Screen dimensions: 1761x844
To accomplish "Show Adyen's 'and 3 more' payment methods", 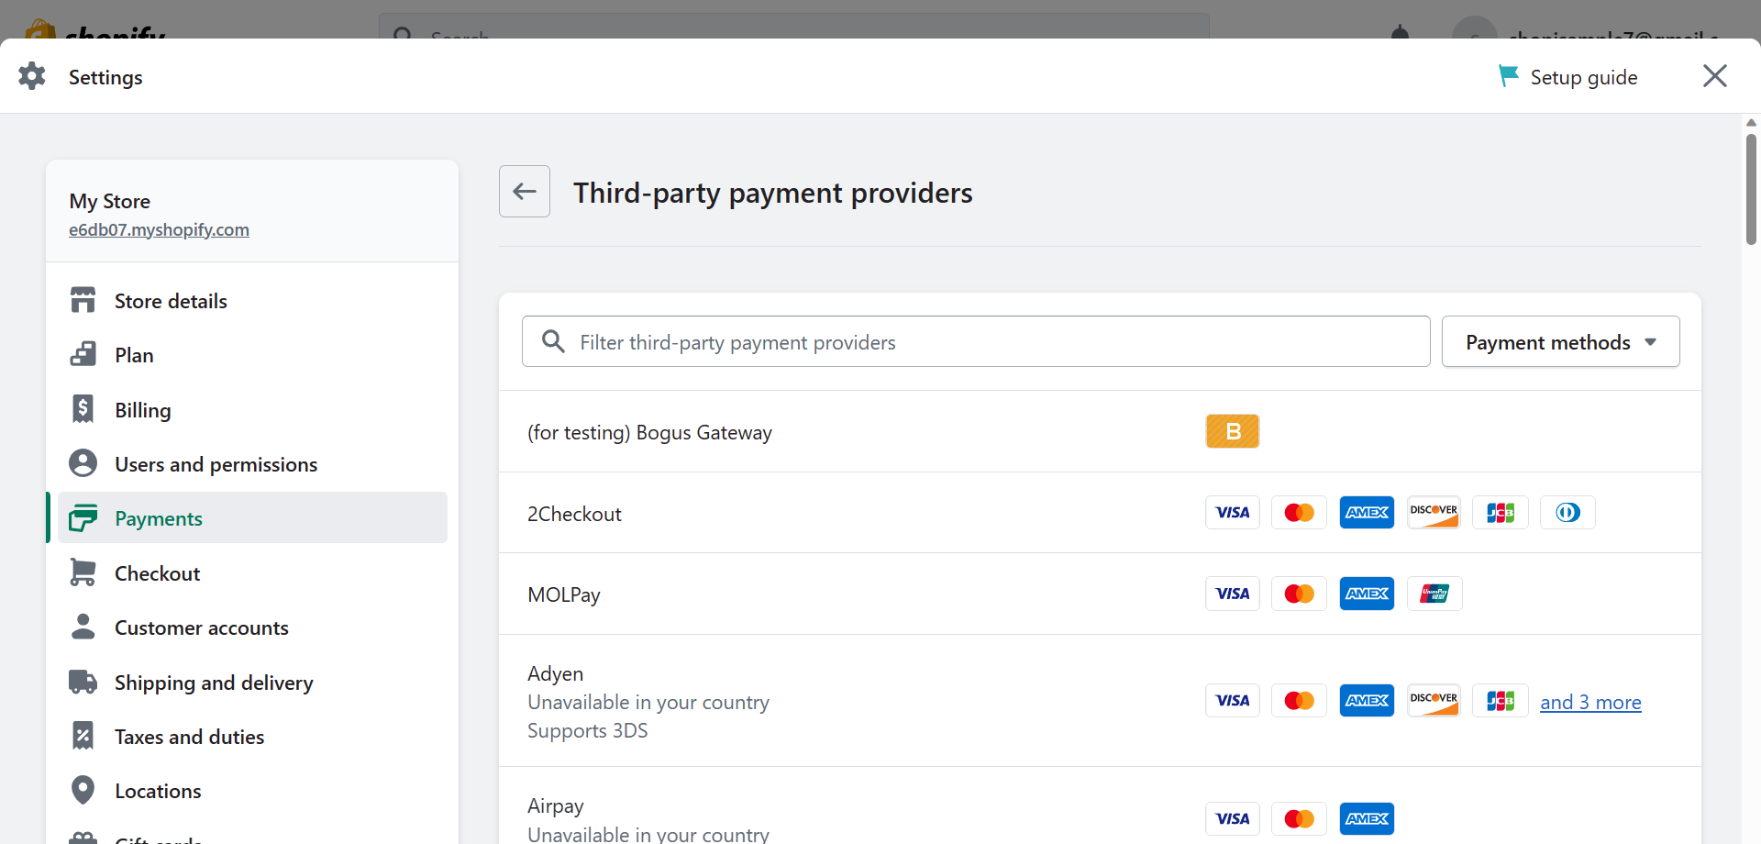I will [1590, 702].
